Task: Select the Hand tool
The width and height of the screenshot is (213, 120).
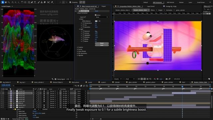Action: 6,2
